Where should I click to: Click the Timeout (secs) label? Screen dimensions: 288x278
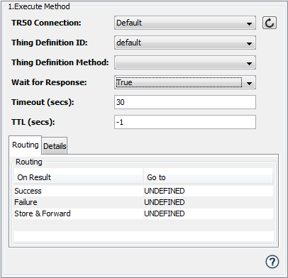click(x=43, y=102)
